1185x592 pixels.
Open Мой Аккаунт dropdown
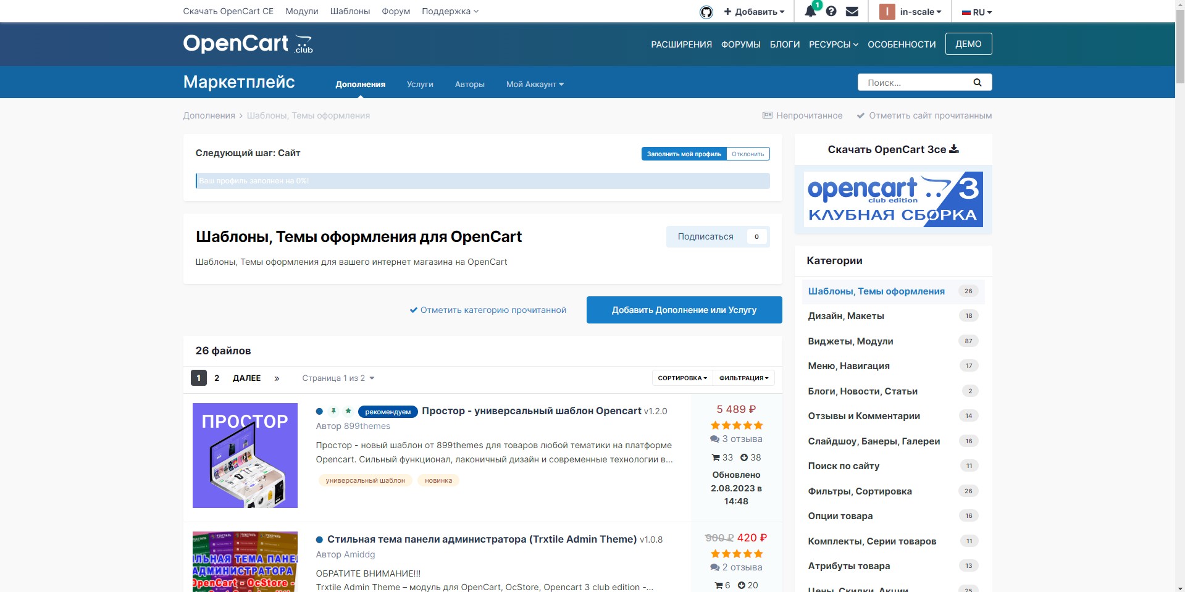pos(535,84)
